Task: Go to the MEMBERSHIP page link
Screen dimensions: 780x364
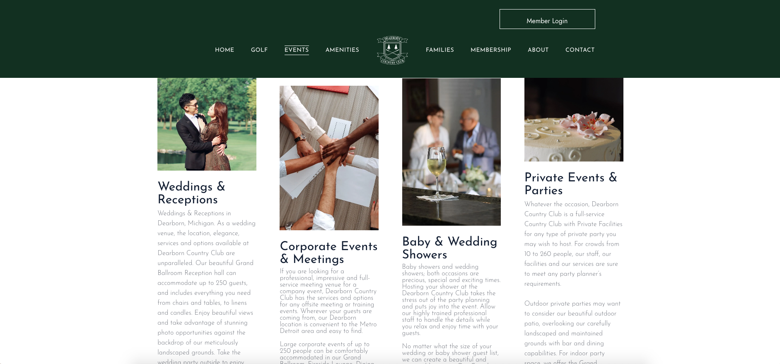Action: tap(491, 50)
